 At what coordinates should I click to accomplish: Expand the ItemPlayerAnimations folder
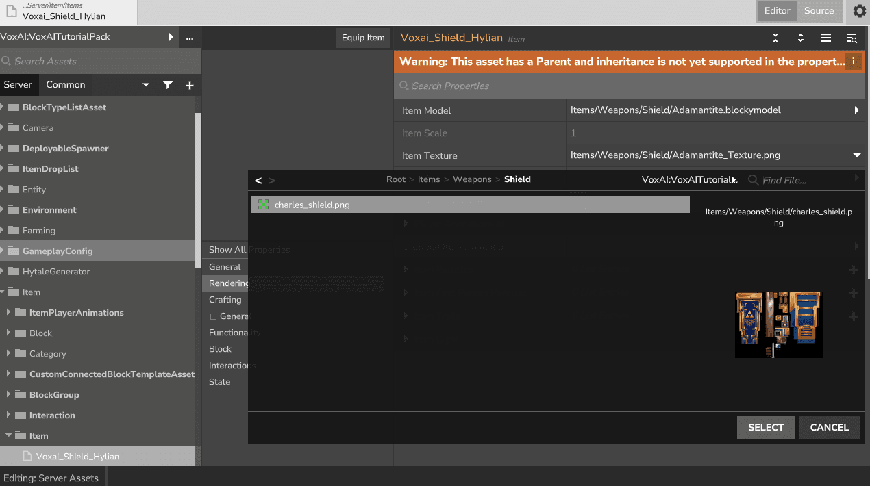click(9, 313)
